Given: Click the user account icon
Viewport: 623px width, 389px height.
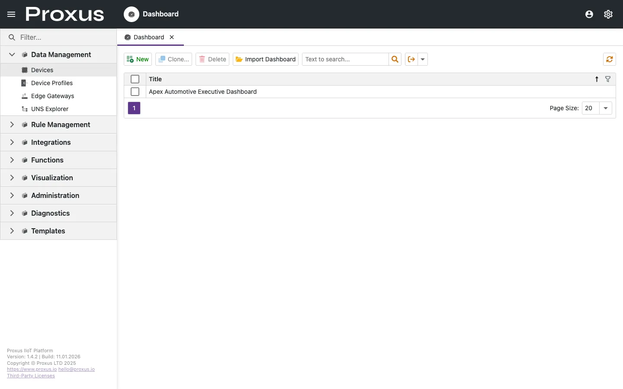Looking at the screenshot, I should pyautogui.click(x=589, y=14).
